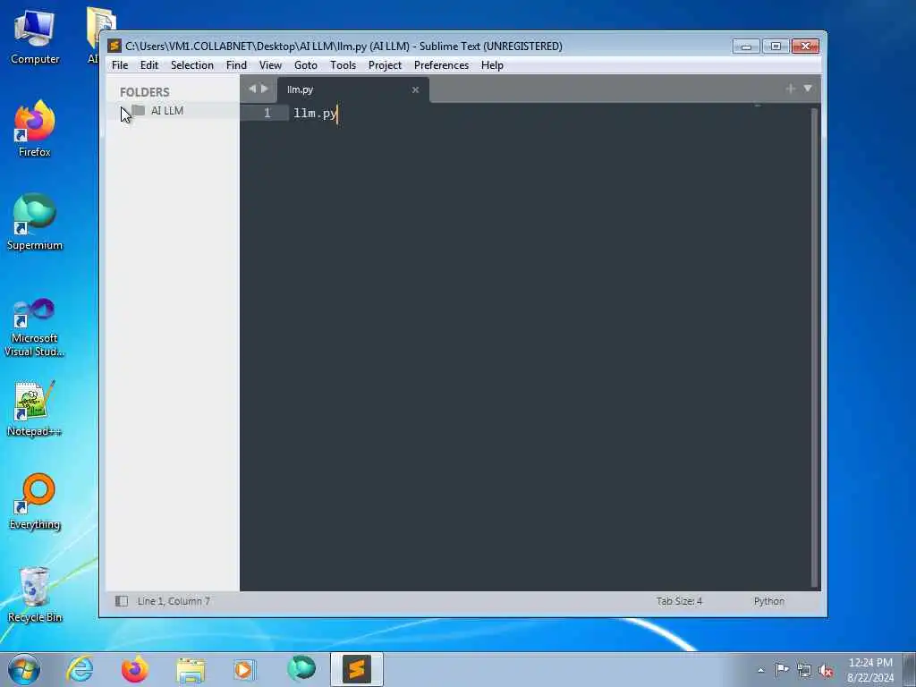The image size is (916, 687).
Task: Select the Recycle Bin icon
Action: pyautogui.click(x=35, y=595)
